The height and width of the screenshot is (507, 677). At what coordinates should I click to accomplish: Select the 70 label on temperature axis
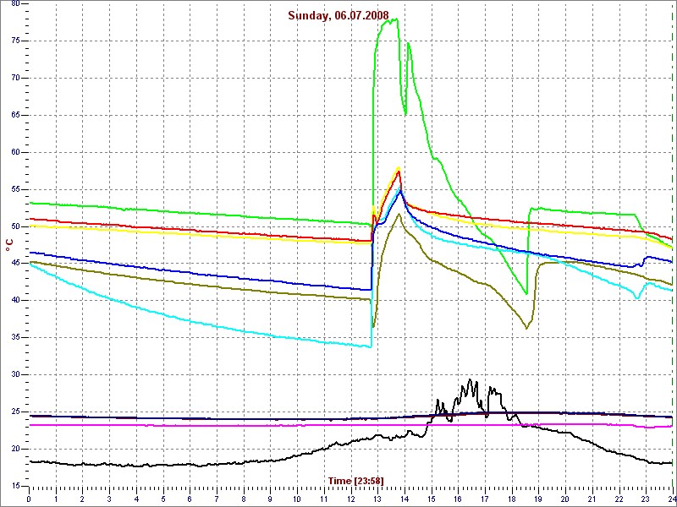tap(15, 78)
